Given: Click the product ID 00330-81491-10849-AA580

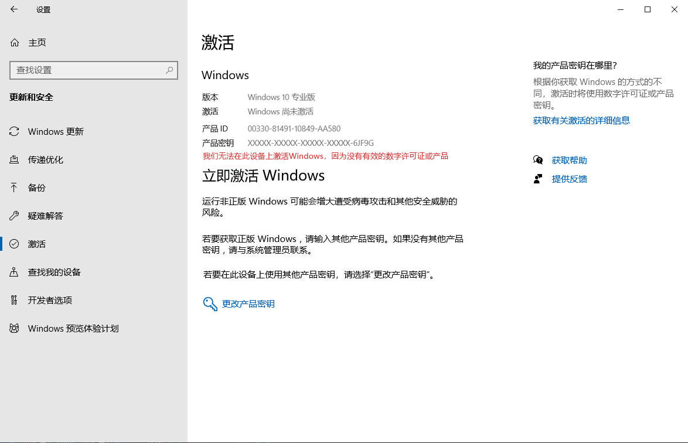Looking at the screenshot, I should pos(294,128).
